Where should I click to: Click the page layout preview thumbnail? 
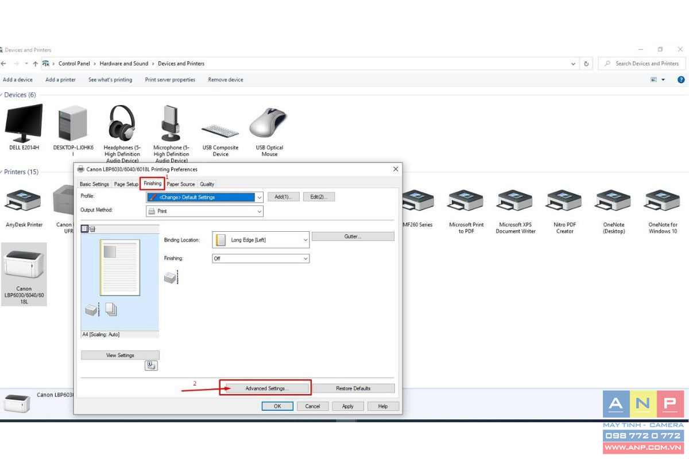(120, 267)
